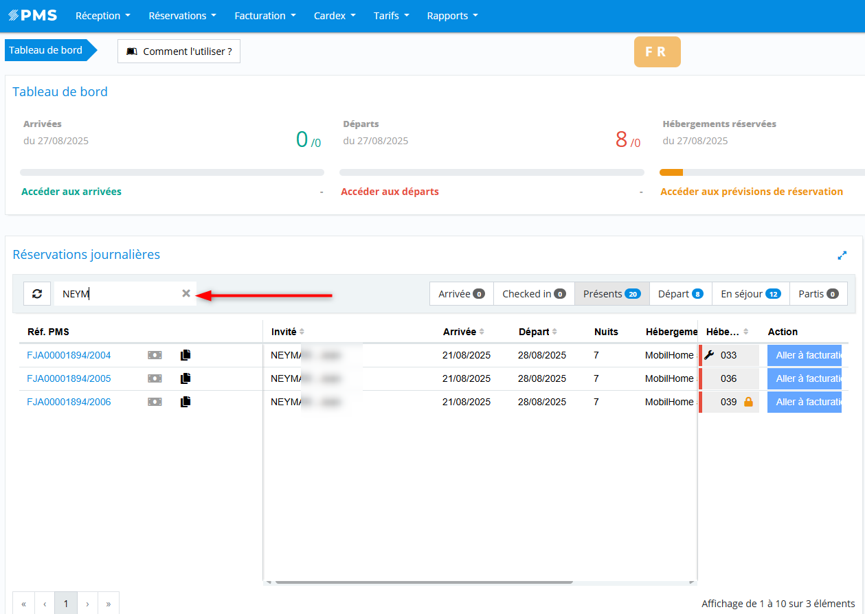The width and height of the screenshot is (865, 614).
Task: Open the Rapports dropdown menu
Action: coord(452,16)
